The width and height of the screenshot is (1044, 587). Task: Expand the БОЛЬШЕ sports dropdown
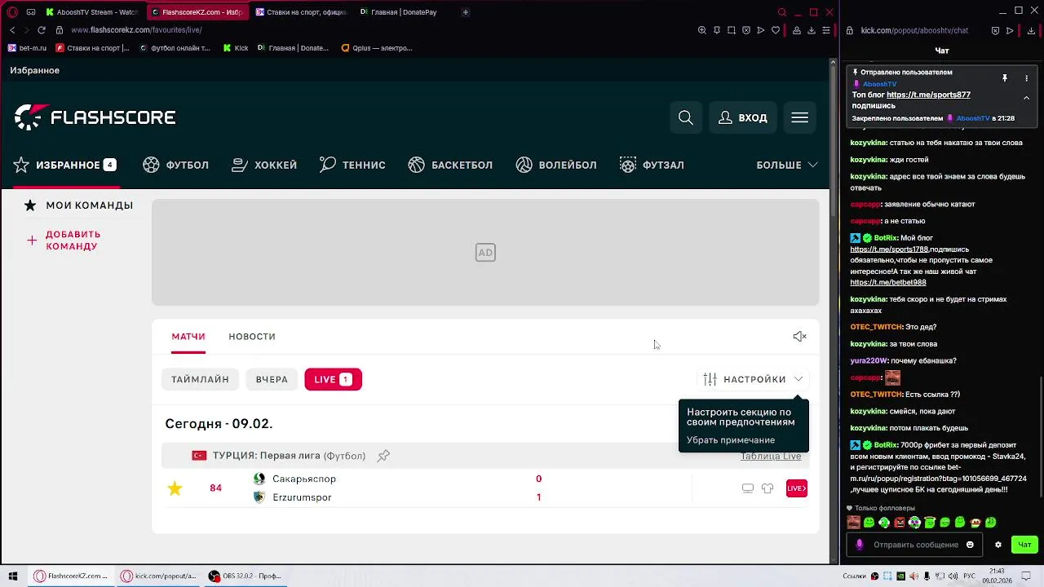coord(787,165)
